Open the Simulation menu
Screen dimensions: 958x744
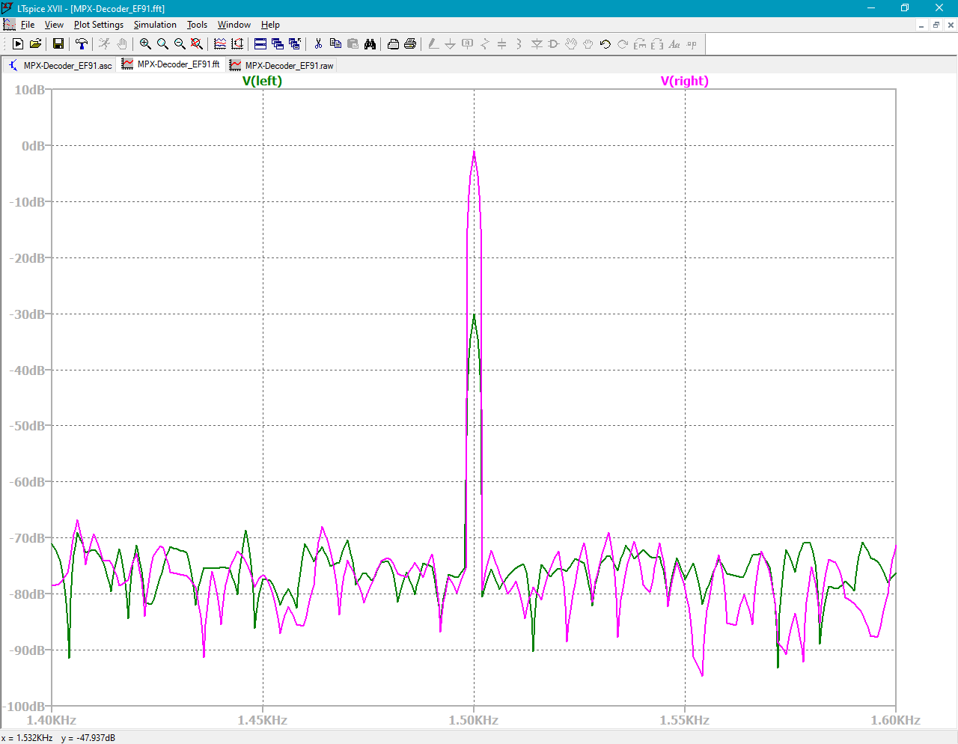(155, 25)
